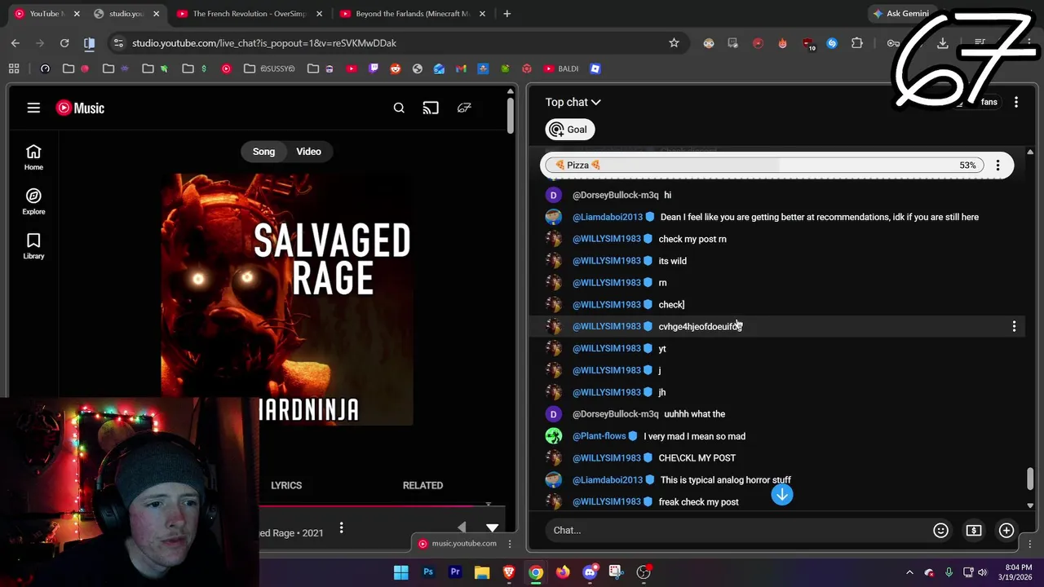Screen dimensions: 1044x587
Task: Click the Super Chat dollar icon
Action: coord(974,530)
